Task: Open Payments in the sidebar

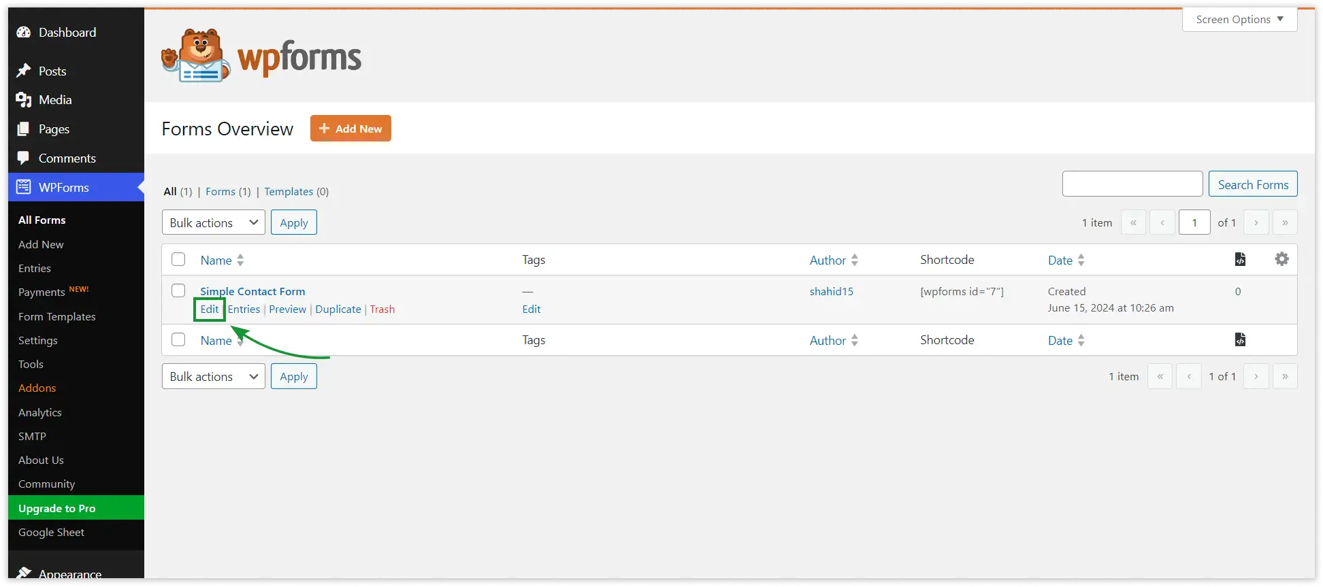Action: pos(42,292)
